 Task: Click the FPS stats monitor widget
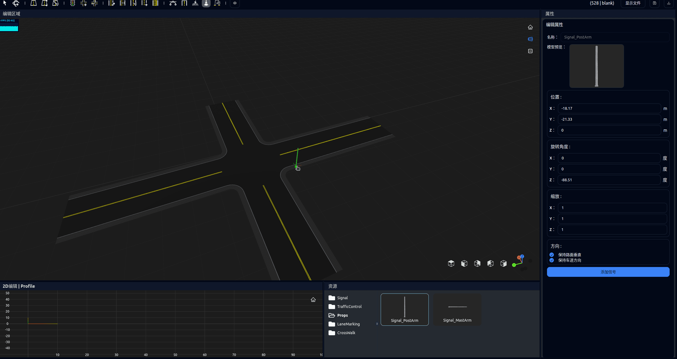pyautogui.click(x=9, y=25)
